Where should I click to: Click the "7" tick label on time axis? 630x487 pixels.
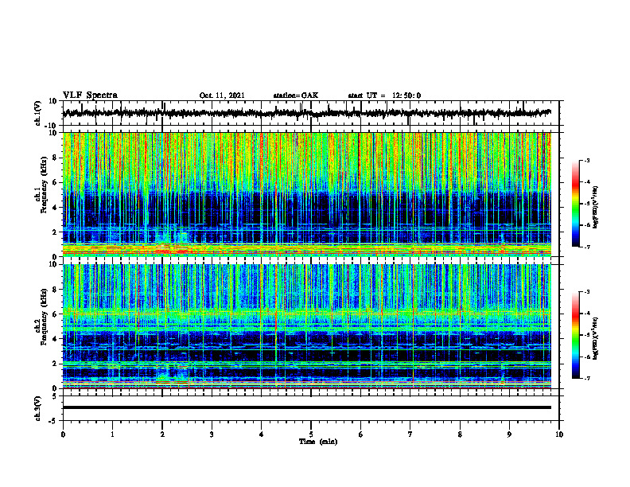tap(410, 434)
